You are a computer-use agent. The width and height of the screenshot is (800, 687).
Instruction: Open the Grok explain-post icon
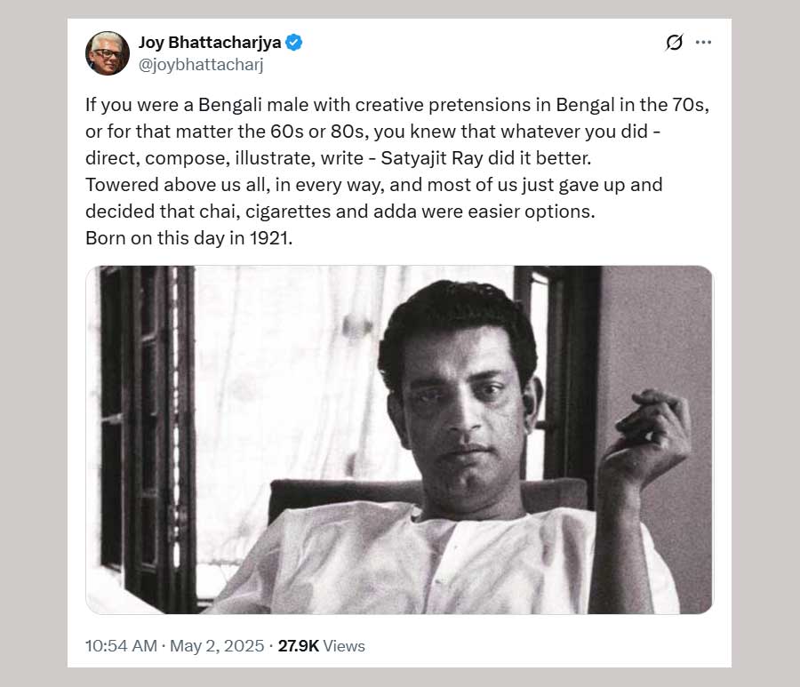tap(674, 43)
